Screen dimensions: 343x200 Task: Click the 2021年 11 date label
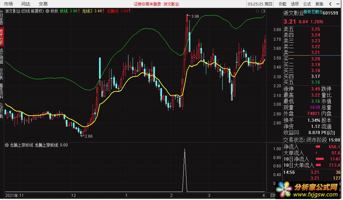point(14,195)
